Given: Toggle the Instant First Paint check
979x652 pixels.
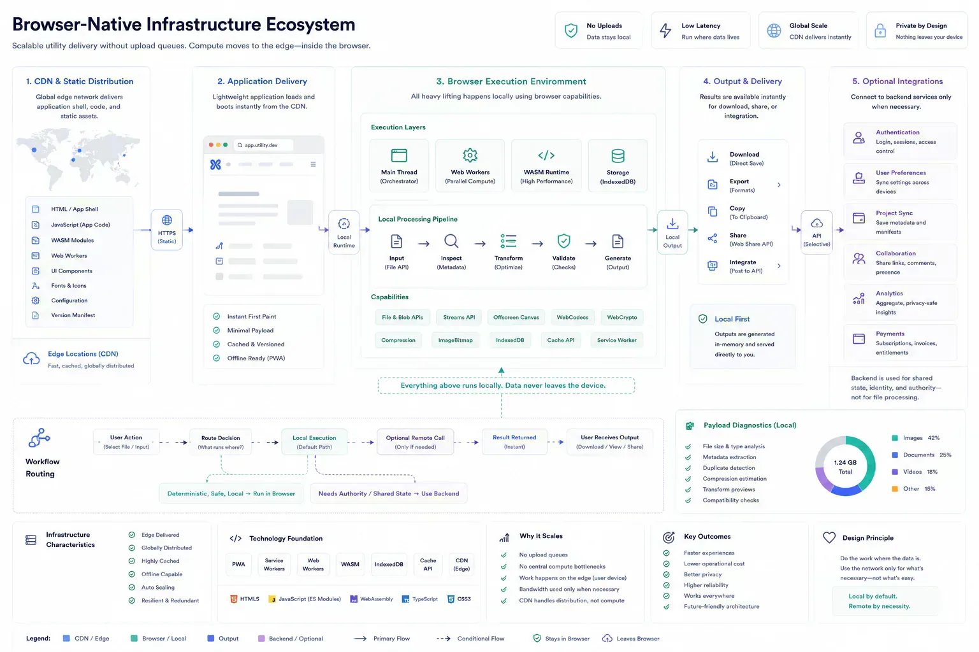Looking at the screenshot, I should [x=216, y=316].
